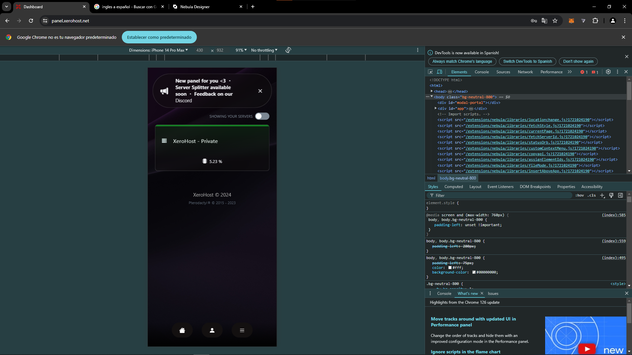Open DevTools customize three-dot menu

[x=618, y=72]
